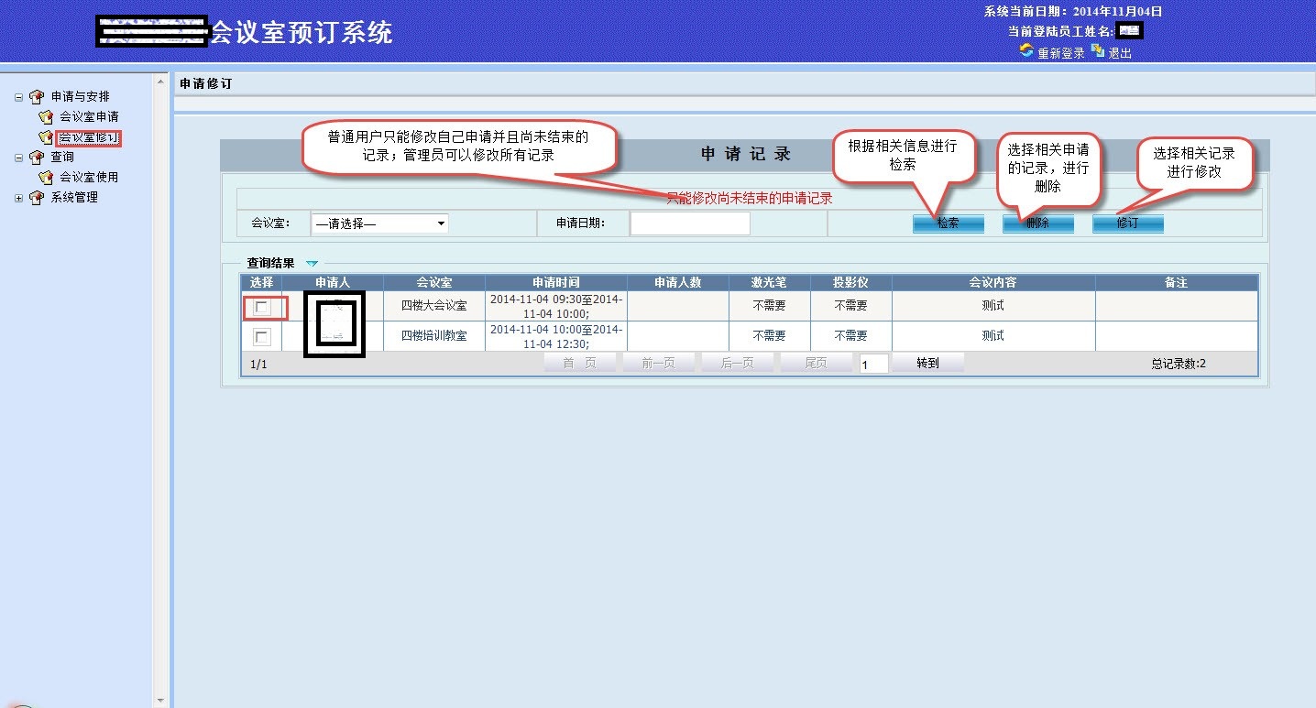
Task: Click 激光笔 不需要 in the 四楼培训教室 row
Action: point(770,336)
